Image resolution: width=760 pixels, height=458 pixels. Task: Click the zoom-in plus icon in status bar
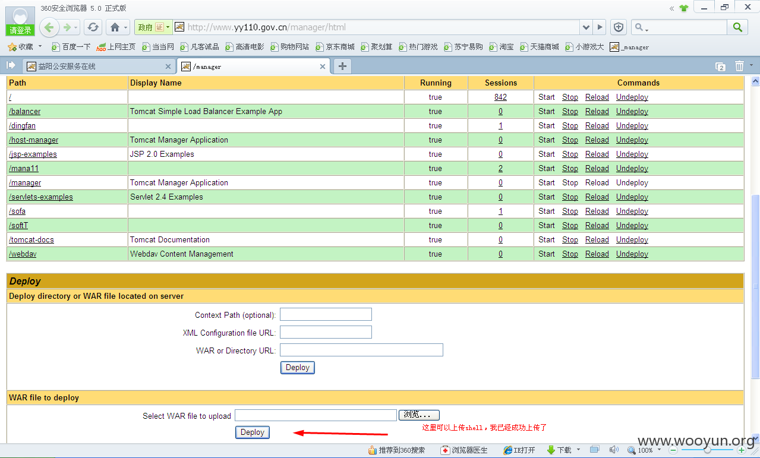click(742, 450)
